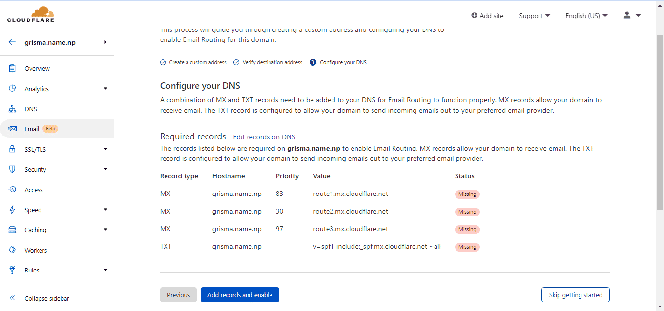Click the SSL/TLS padlock icon

(x=12, y=149)
